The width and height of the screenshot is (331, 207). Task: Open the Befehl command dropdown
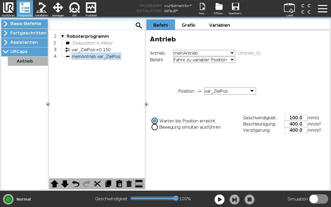204,60
